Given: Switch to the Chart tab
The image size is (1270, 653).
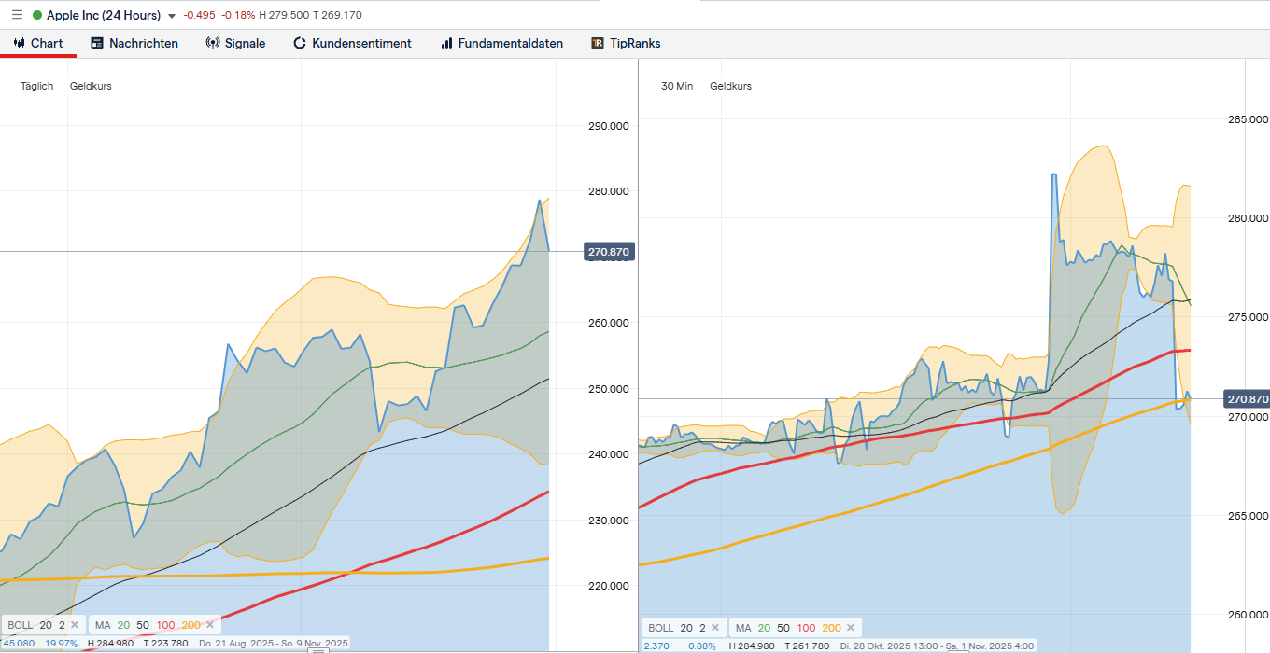Looking at the screenshot, I should [38, 43].
